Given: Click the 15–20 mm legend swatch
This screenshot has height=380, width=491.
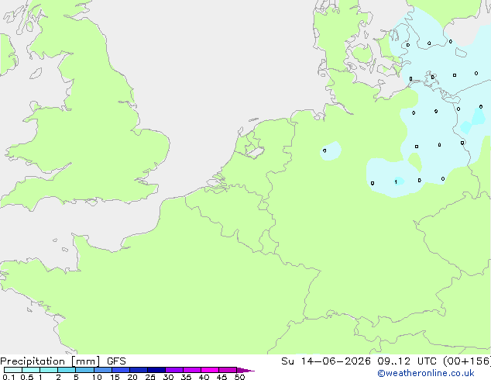Looking at the screenshot, I should [x=121, y=370].
